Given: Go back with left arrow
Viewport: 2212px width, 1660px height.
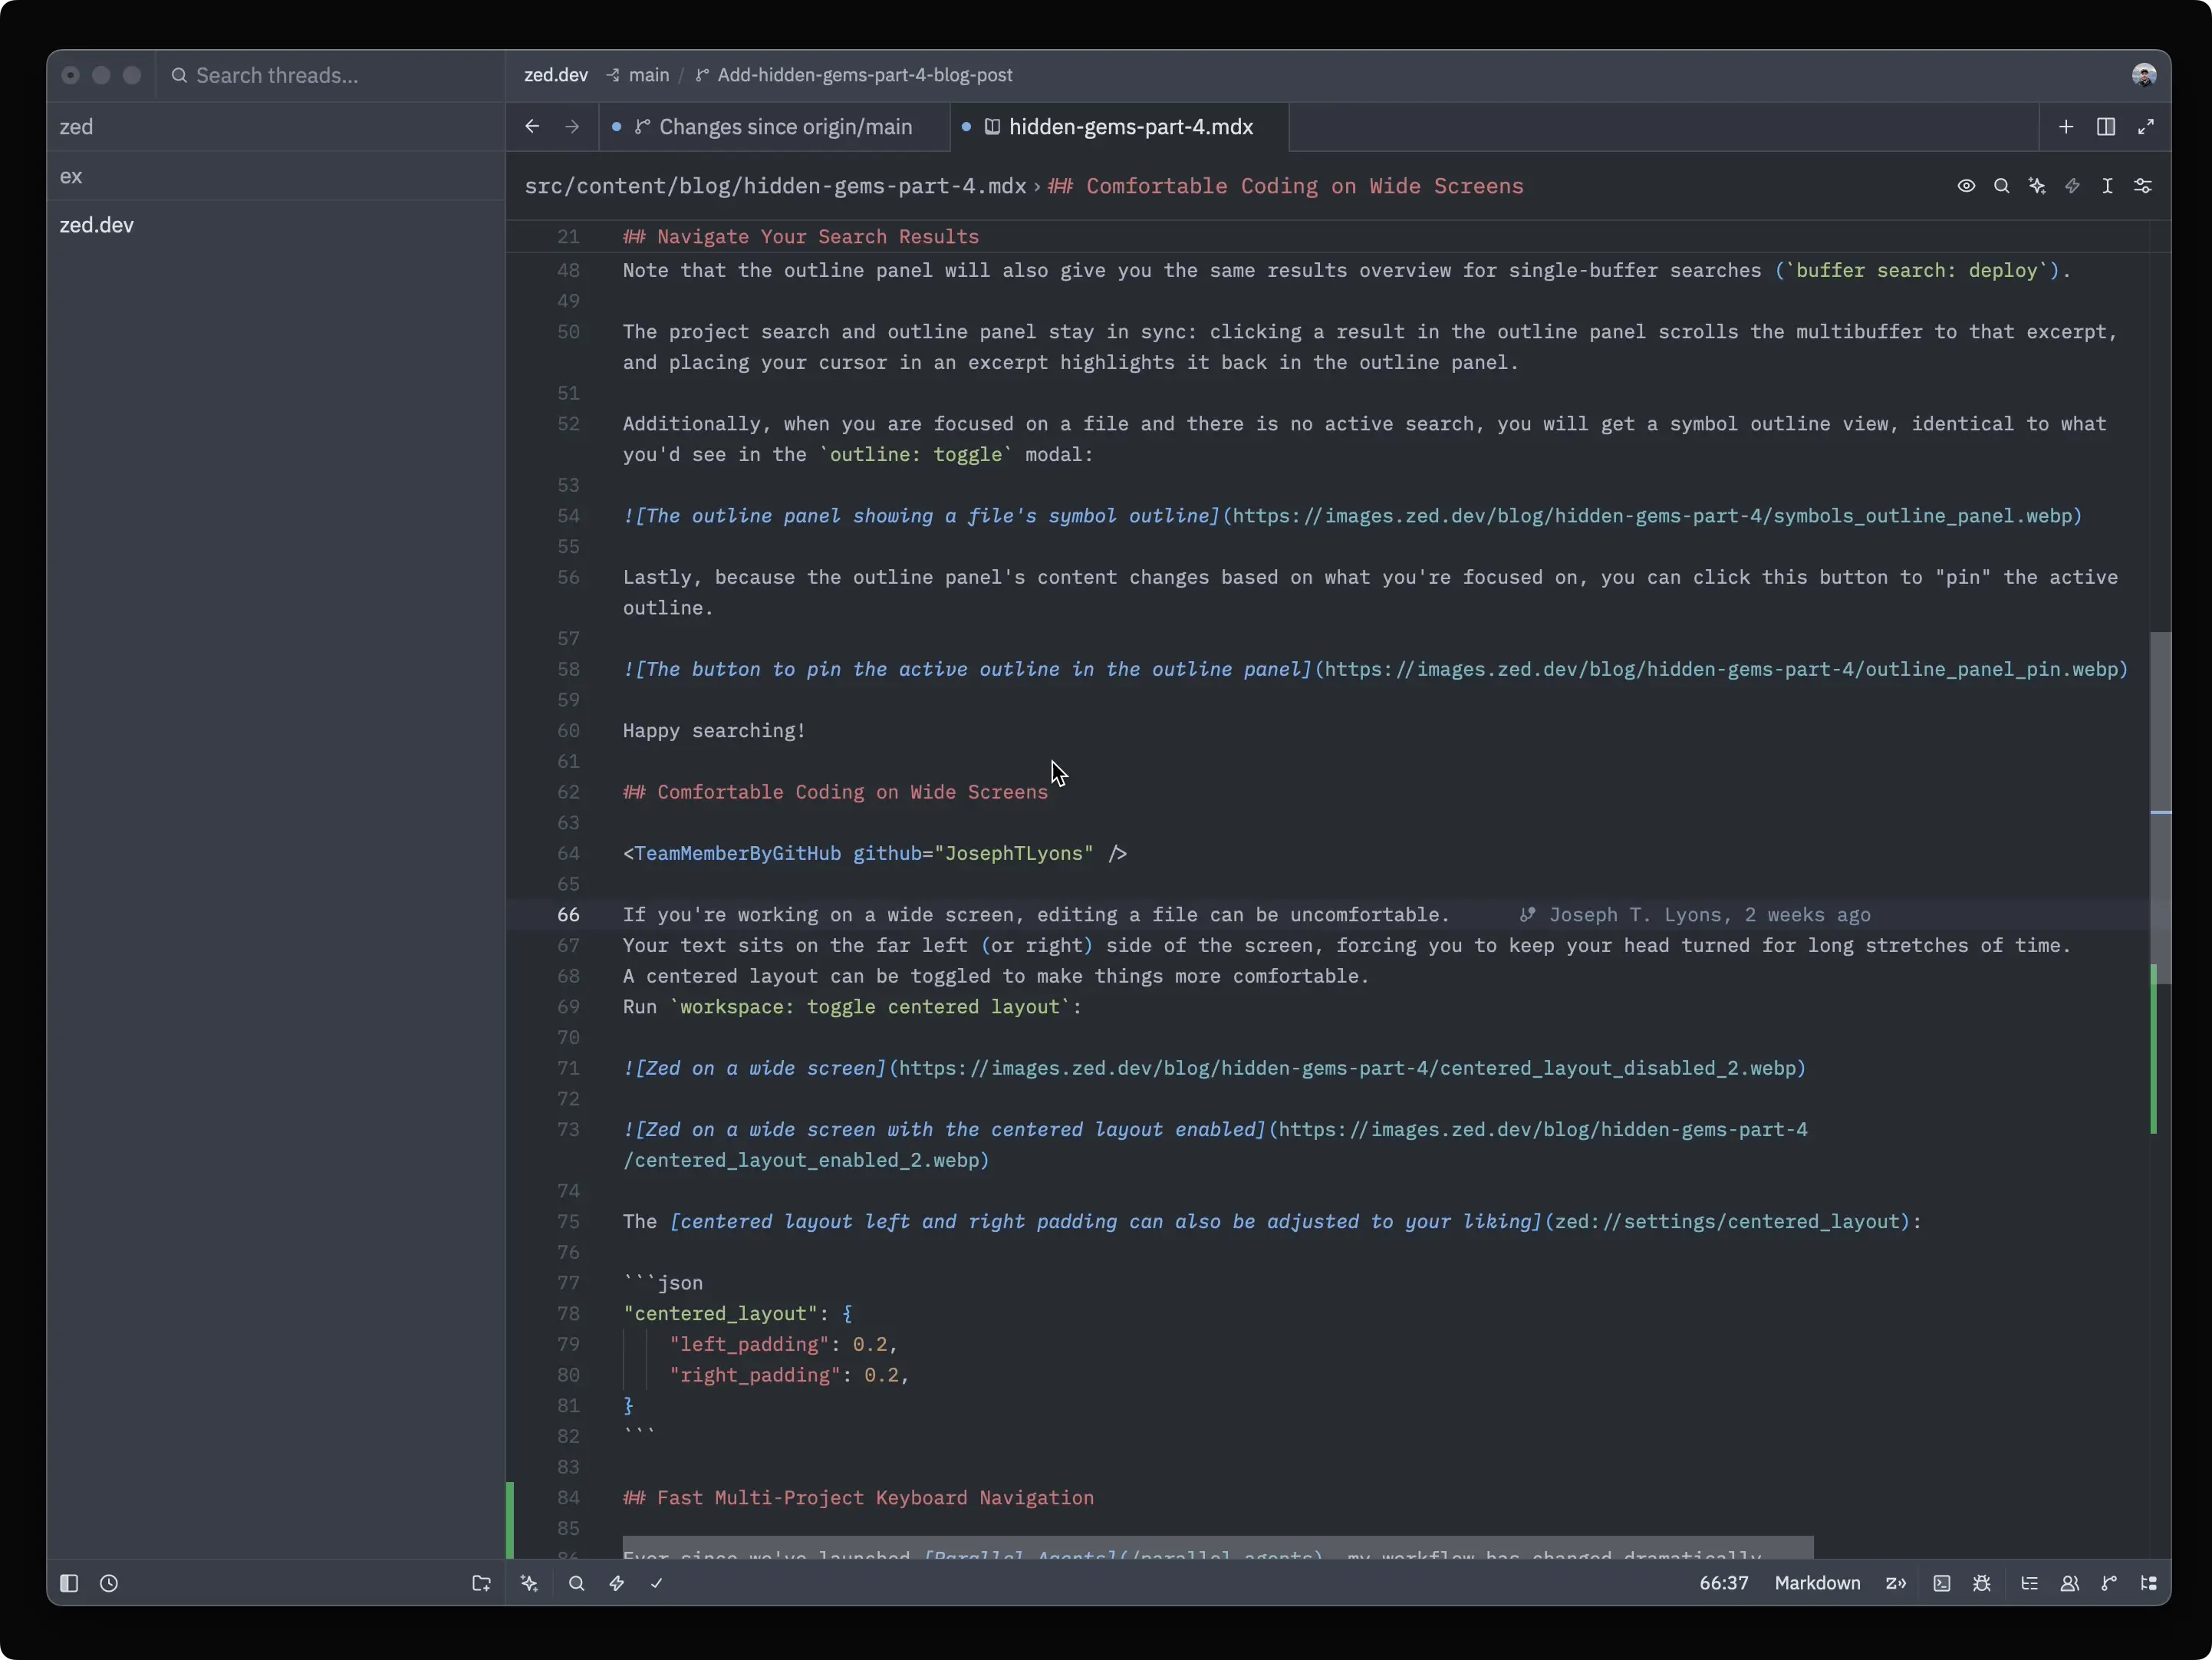Looking at the screenshot, I should pyautogui.click(x=532, y=127).
